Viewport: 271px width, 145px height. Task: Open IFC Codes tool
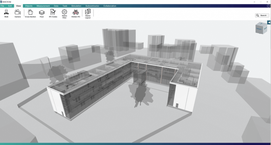pos(53,13)
